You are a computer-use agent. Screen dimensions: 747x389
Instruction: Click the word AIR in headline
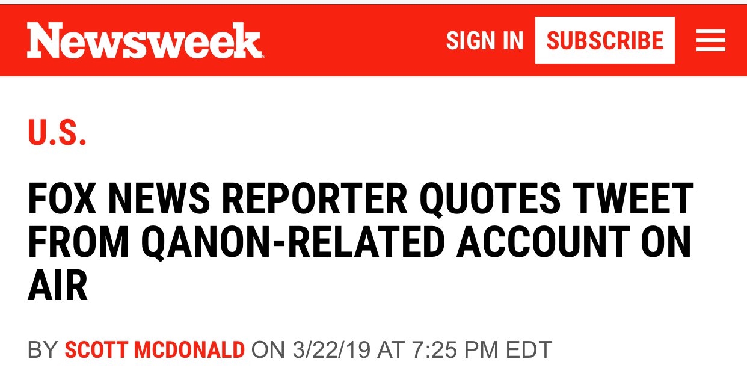(58, 287)
